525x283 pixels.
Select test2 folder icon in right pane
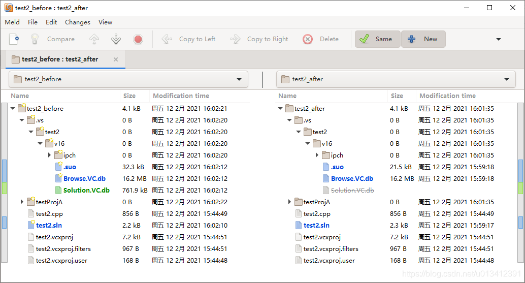pos(308,132)
